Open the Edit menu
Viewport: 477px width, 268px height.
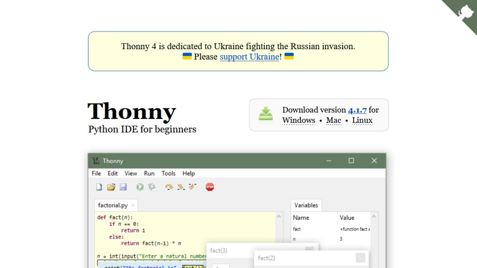[x=113, y=174]
